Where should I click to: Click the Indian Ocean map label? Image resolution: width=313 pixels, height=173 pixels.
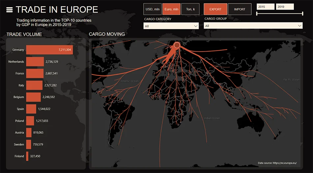[212, 118]
